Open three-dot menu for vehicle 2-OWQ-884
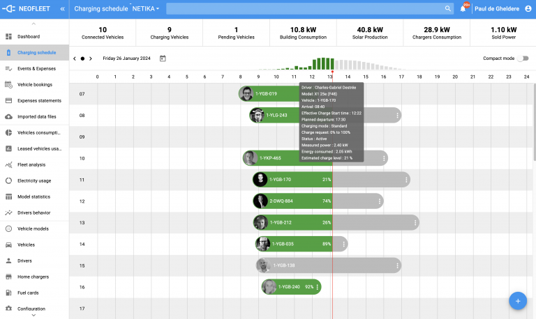The height and width of the screenshot is (319, 536). (x=380, y=201)
